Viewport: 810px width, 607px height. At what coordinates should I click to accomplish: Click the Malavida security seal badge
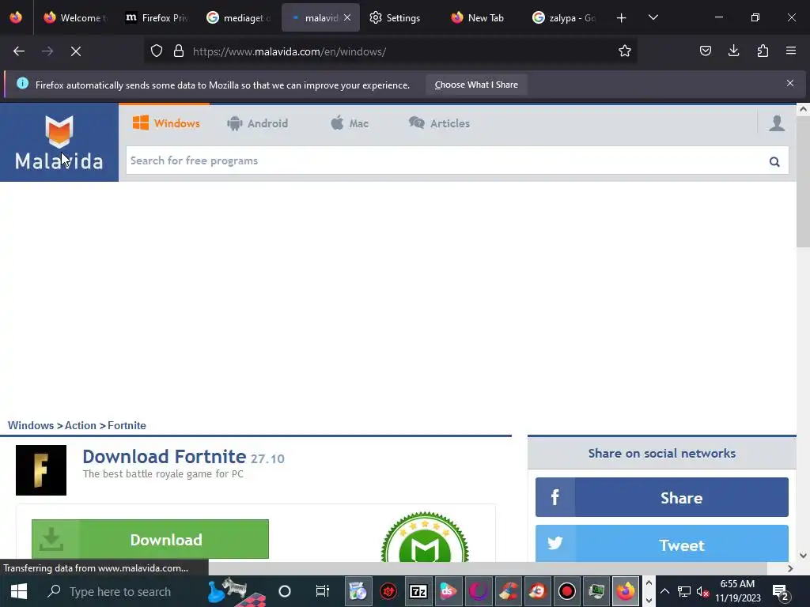coord(425,537)
